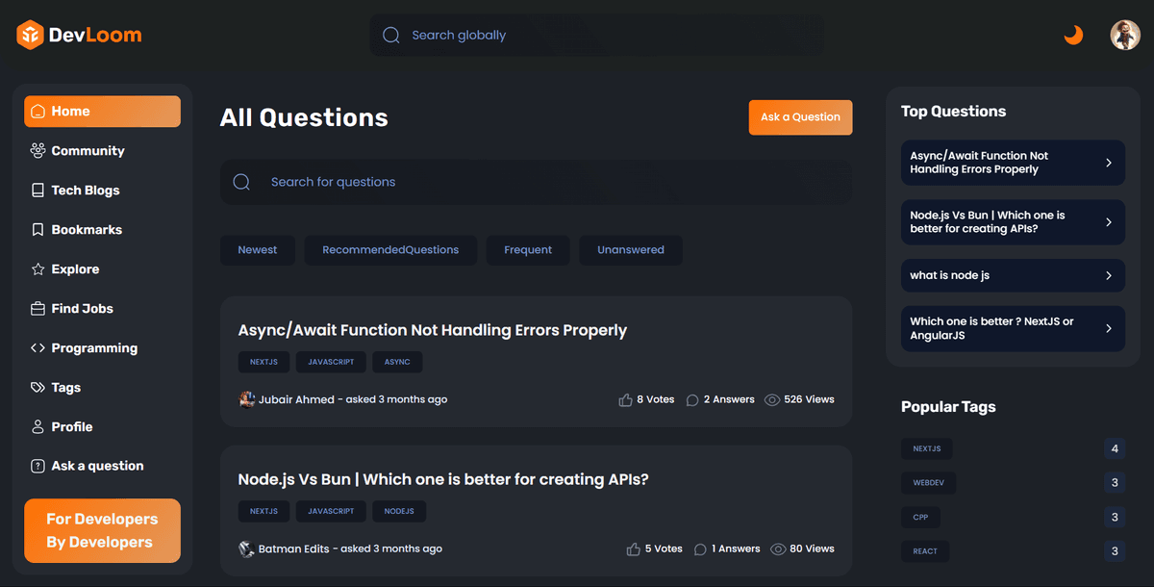The width and height of the screenshot is (1154, 587).
Task: Open Async/Await Function question title
Action: pos(433,330)
